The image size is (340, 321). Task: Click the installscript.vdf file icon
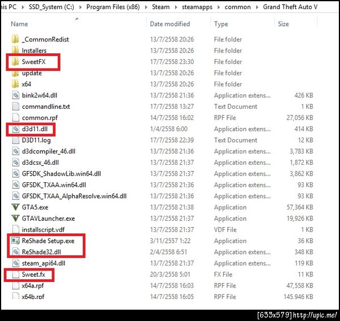pyautogui.click(x=16, y=230)
